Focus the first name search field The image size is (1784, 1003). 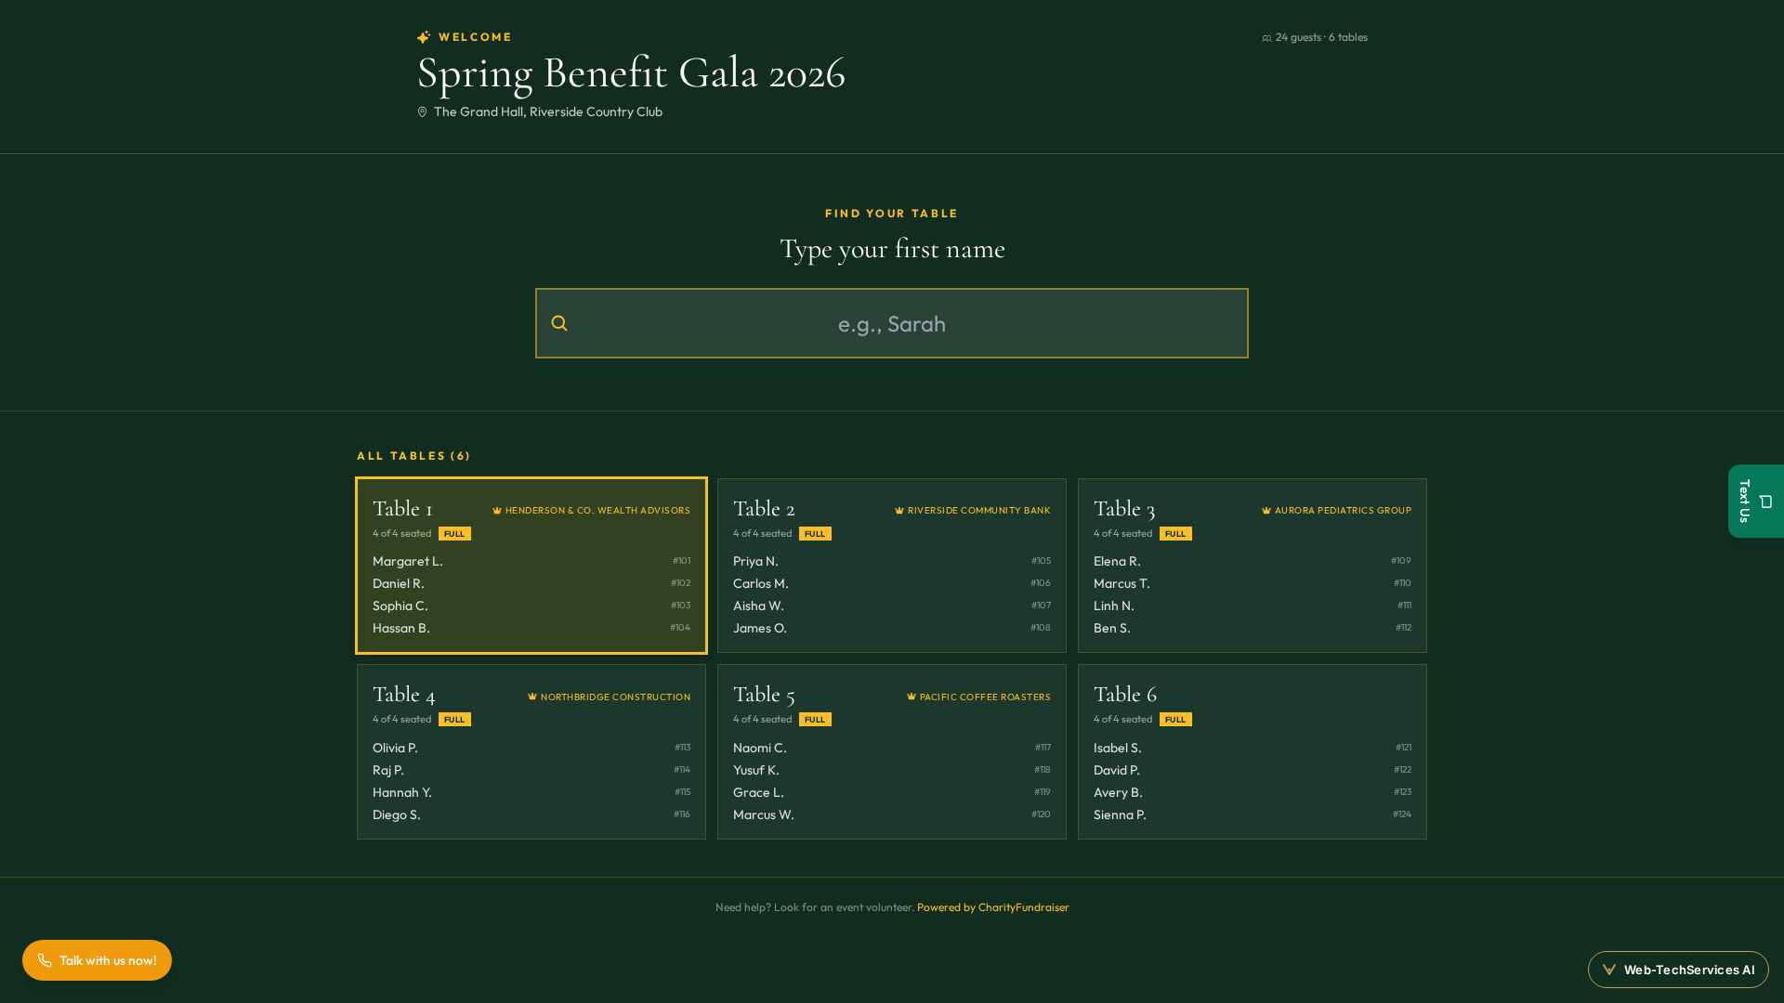[x=892, y=323]
